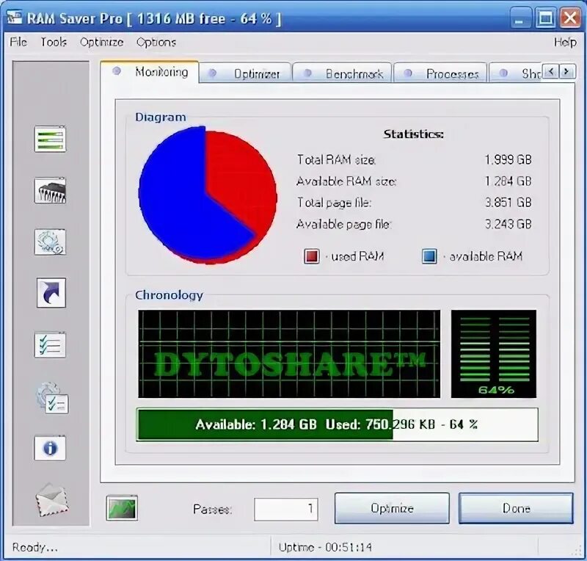Switch to the Processes tab
The image size is (587, 561).
pyautogui.click(x=441, y=73)
